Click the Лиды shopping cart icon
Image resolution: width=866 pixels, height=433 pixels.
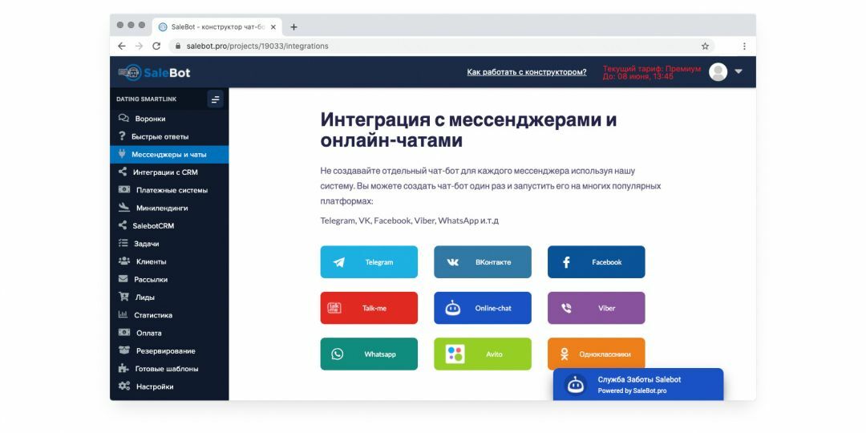coord(123,297)
